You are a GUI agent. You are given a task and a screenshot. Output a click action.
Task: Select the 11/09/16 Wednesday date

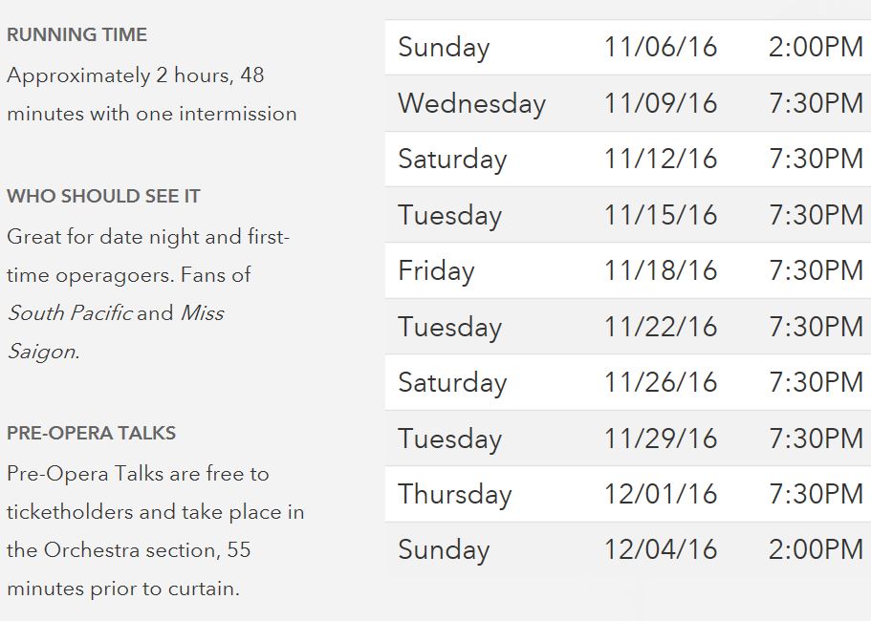click(x=660, y=103)
